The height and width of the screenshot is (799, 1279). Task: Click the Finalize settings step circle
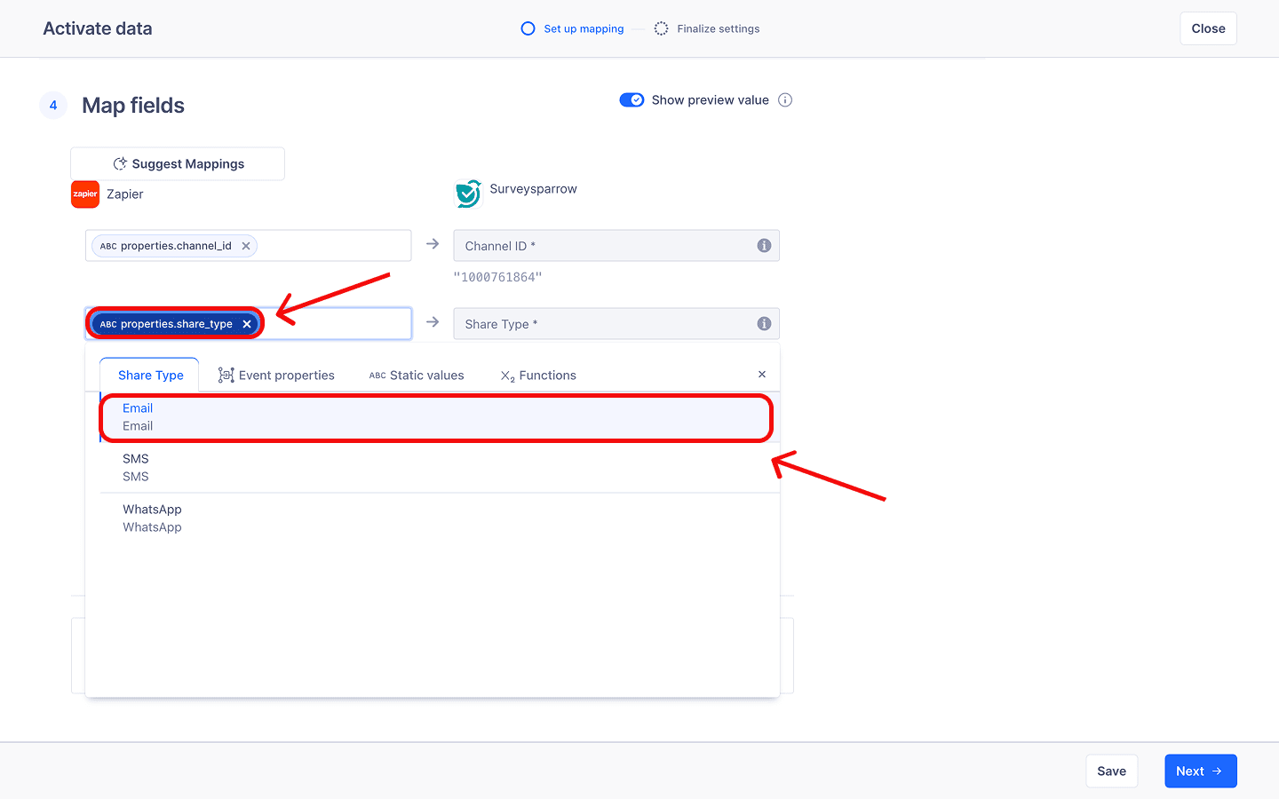pyautogui.click(x=661, y=28)
